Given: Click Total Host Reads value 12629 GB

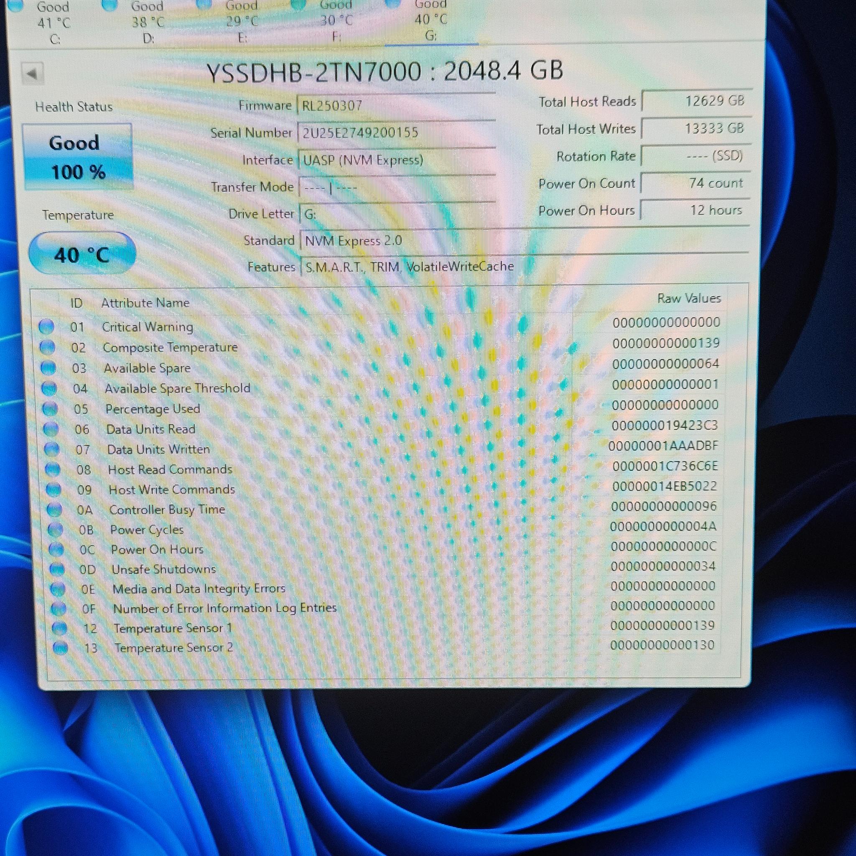Looking at the screenshot, I should pyautogui.click(x=696, y=101).
